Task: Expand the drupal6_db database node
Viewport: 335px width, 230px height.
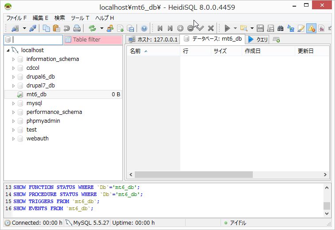Action: point(13,77)
